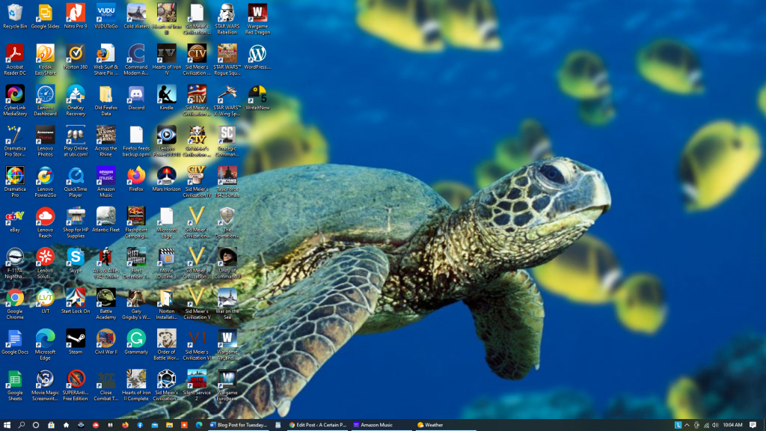Image resolution: width=766 pixels, height=431 pixels.
Task: Open the Amazon Music desktop shortcut
Action: [x=105, y=176]
